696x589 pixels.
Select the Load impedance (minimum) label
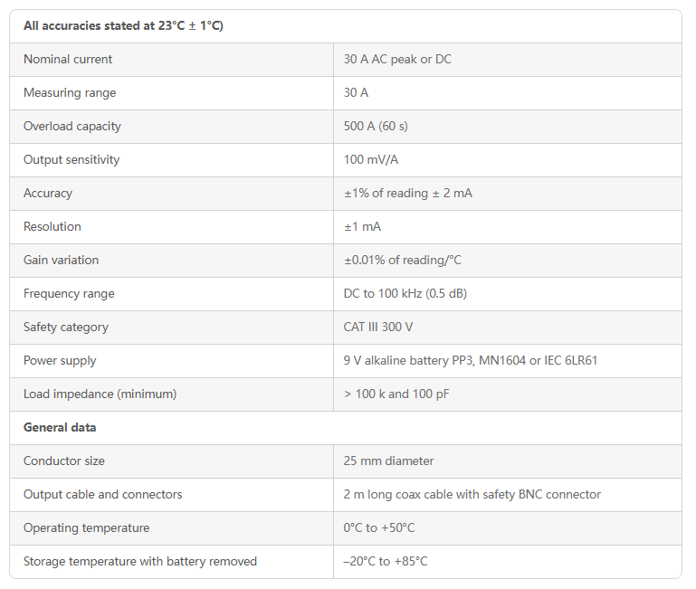pyautogui.click(x=100, y=394)
